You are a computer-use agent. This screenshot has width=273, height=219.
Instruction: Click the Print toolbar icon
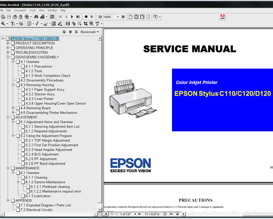(x=15, y=17)
